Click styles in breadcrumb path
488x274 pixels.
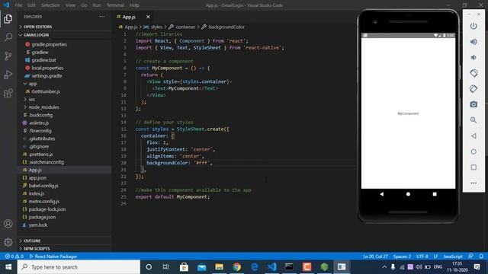pyautogui.click(x=156, y=27)
